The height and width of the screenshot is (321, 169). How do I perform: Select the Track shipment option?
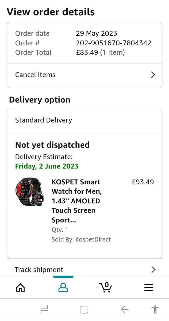(x=39, y=270)
